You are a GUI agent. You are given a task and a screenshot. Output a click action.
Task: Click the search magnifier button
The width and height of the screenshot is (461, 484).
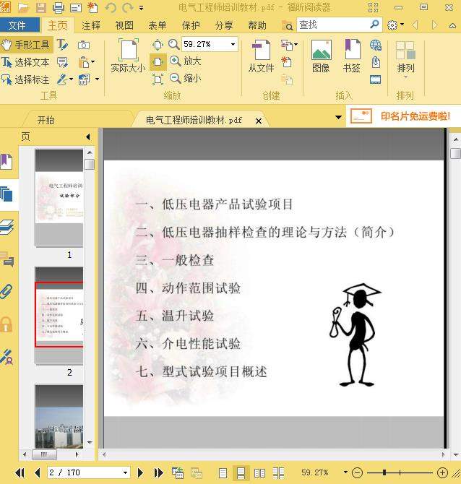(x=374, y=24)
